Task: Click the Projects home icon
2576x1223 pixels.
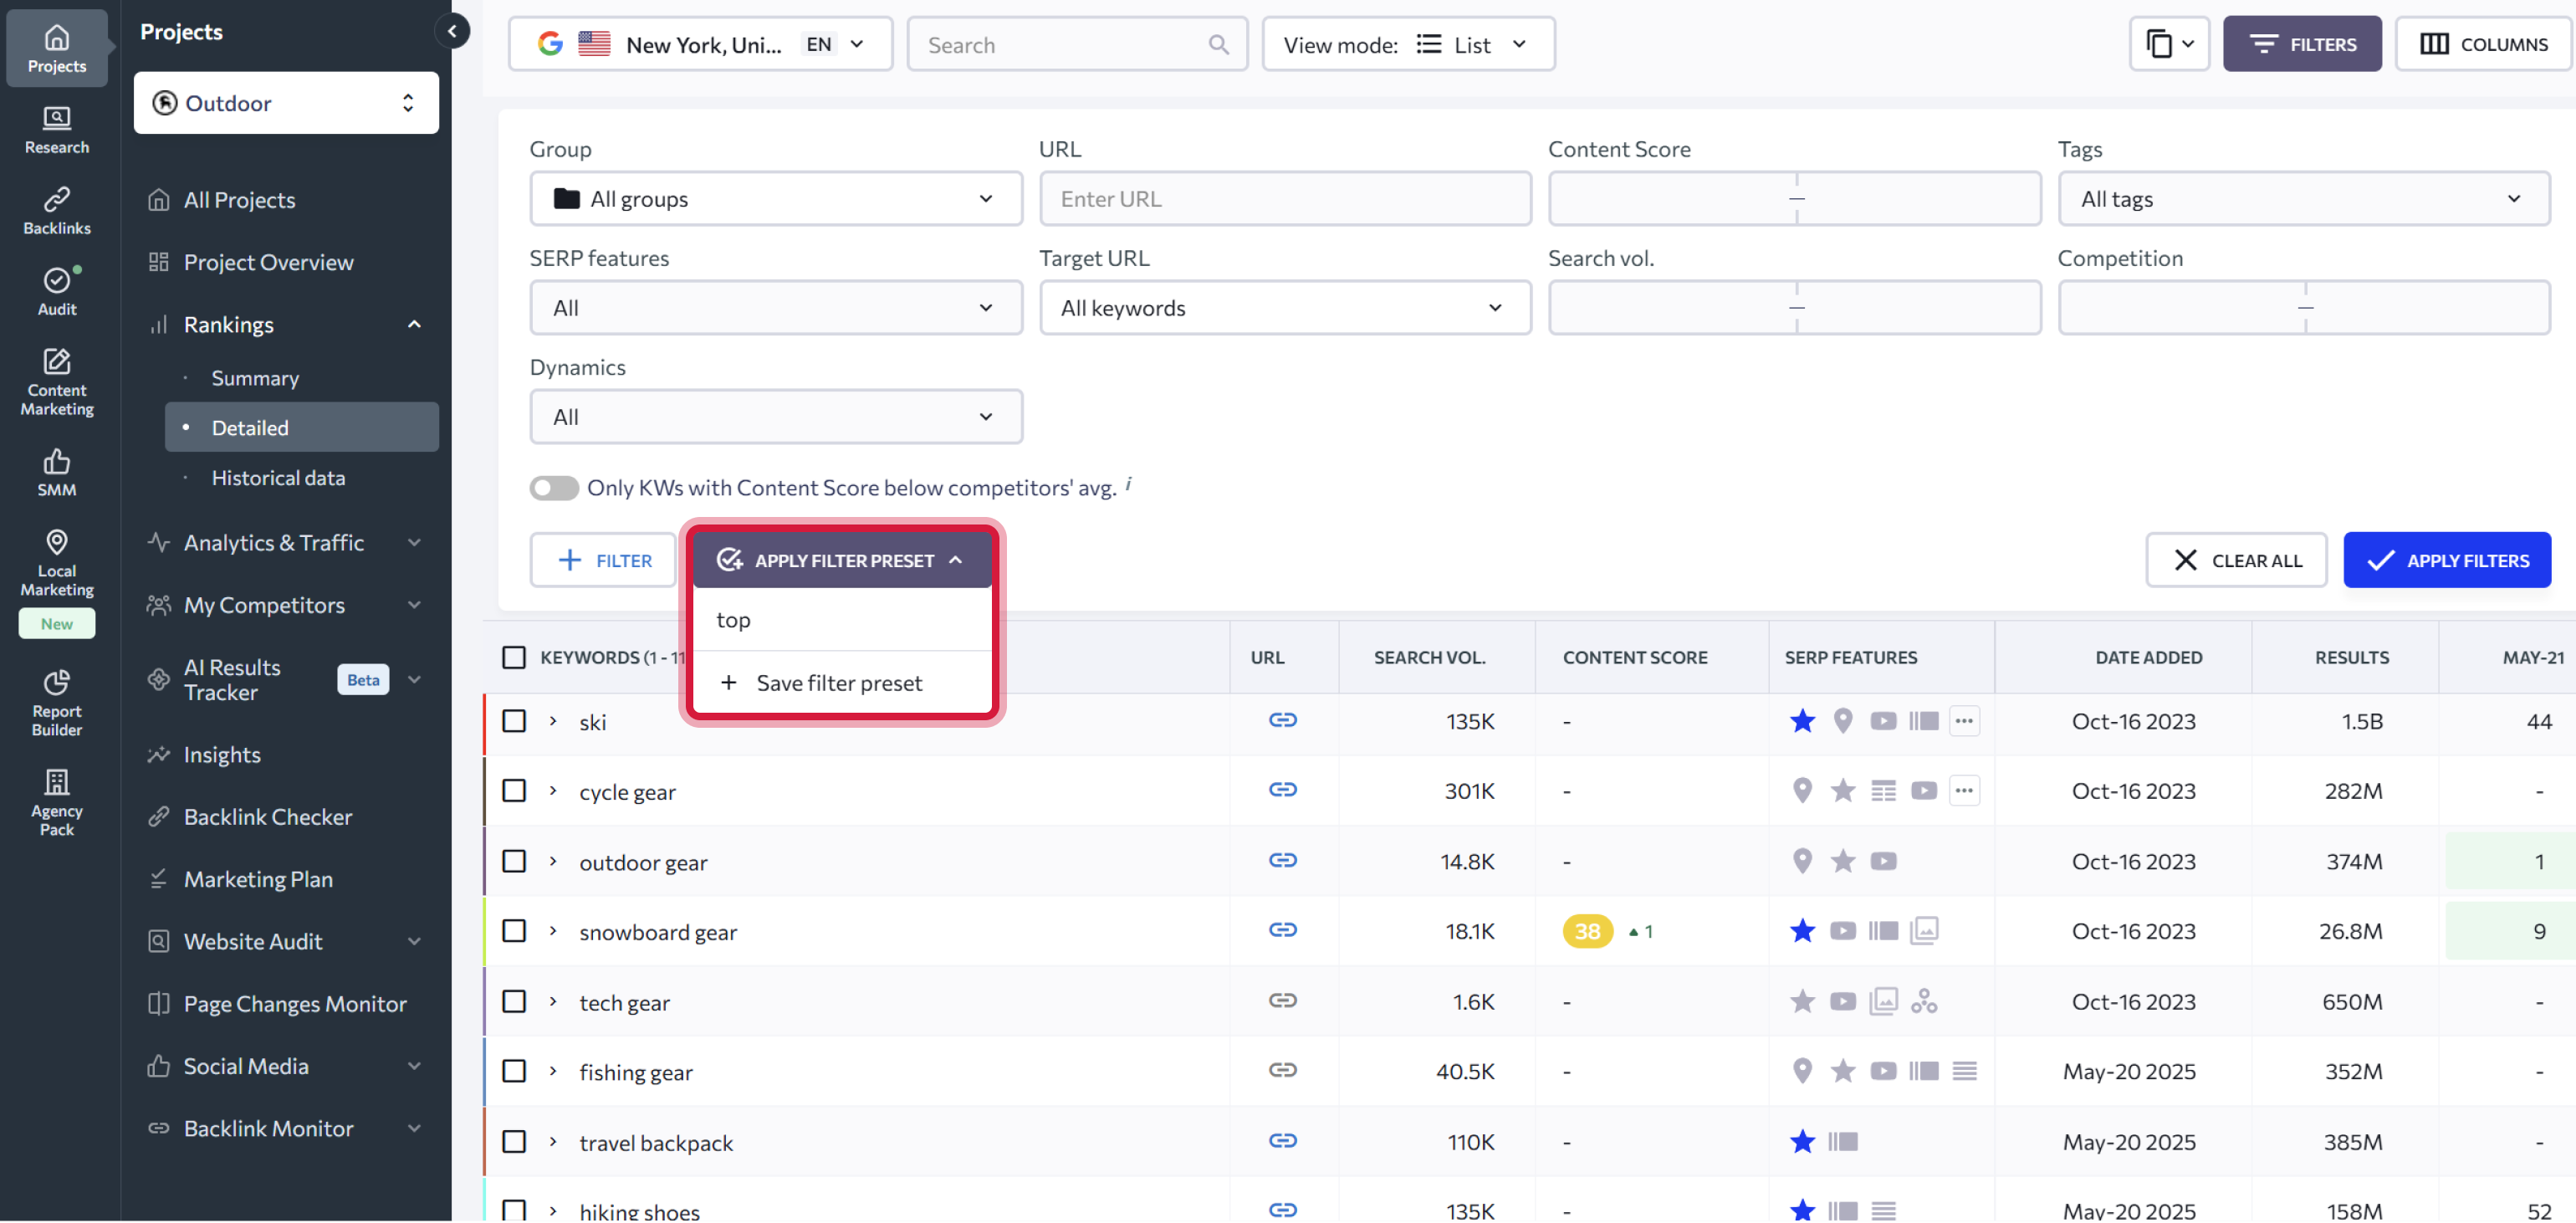Action: (x=57, y=37)
